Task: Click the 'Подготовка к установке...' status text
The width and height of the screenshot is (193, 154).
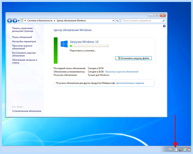Action: click(83, 50)
